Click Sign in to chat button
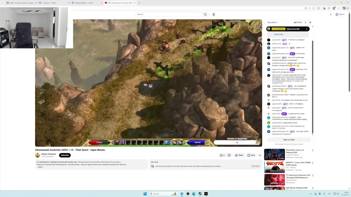 click(x=289, y=140)
